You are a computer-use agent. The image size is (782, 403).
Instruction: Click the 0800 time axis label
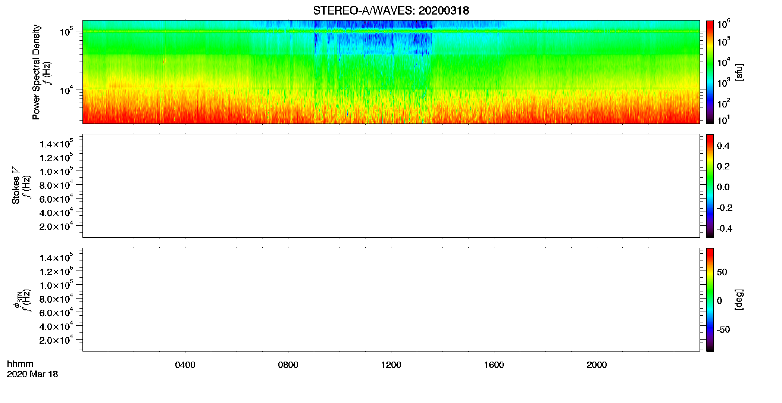(288, 365)
